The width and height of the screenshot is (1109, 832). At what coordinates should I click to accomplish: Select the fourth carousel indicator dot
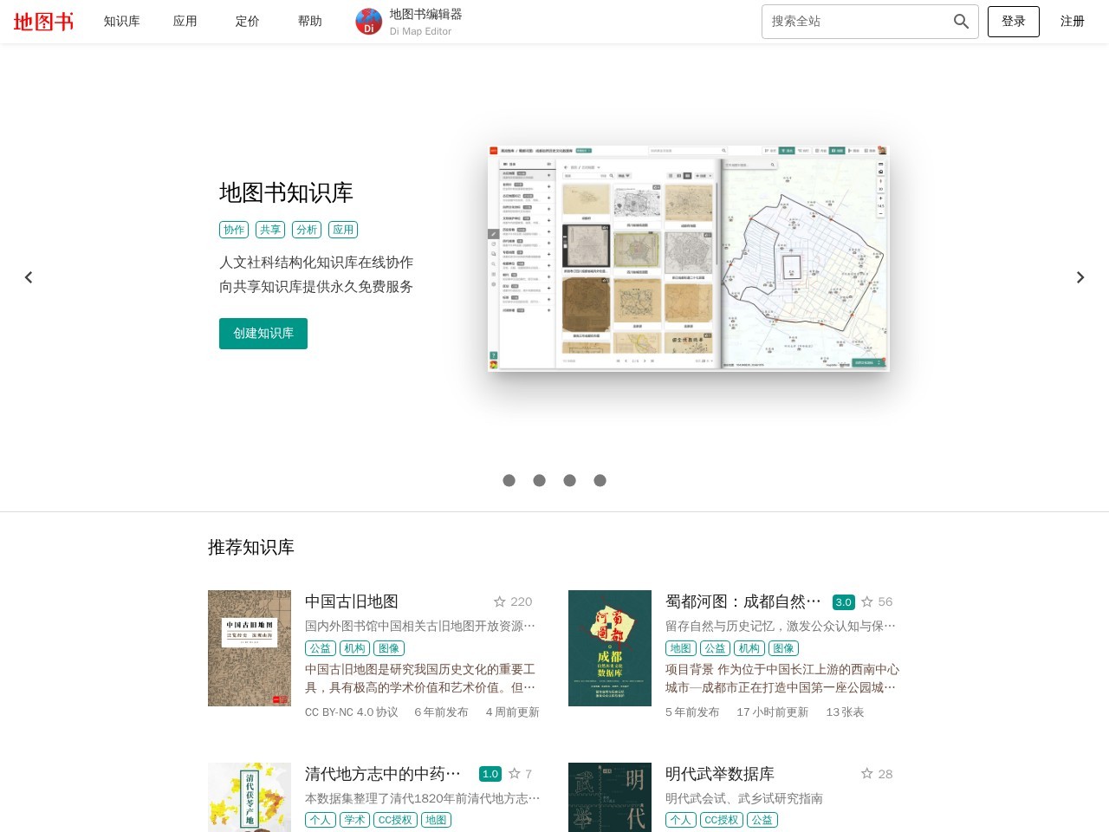coord(600,480)
